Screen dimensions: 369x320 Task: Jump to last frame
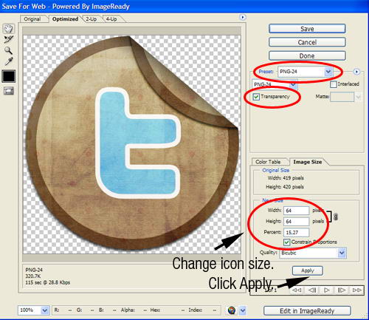[356, 290]
